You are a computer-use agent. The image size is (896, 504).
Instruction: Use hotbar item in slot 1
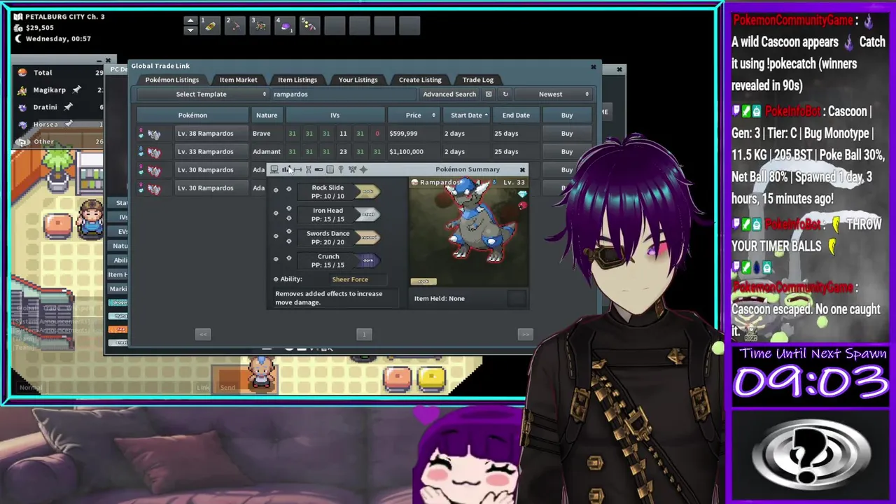coord(209,26)
